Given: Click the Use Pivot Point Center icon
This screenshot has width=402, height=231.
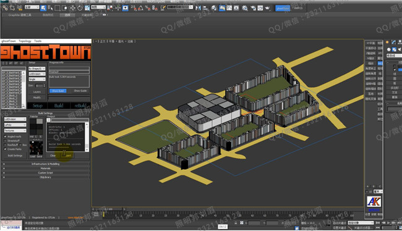Looking at the screenshot, I should pyautogui.click(x=110, y=8).
